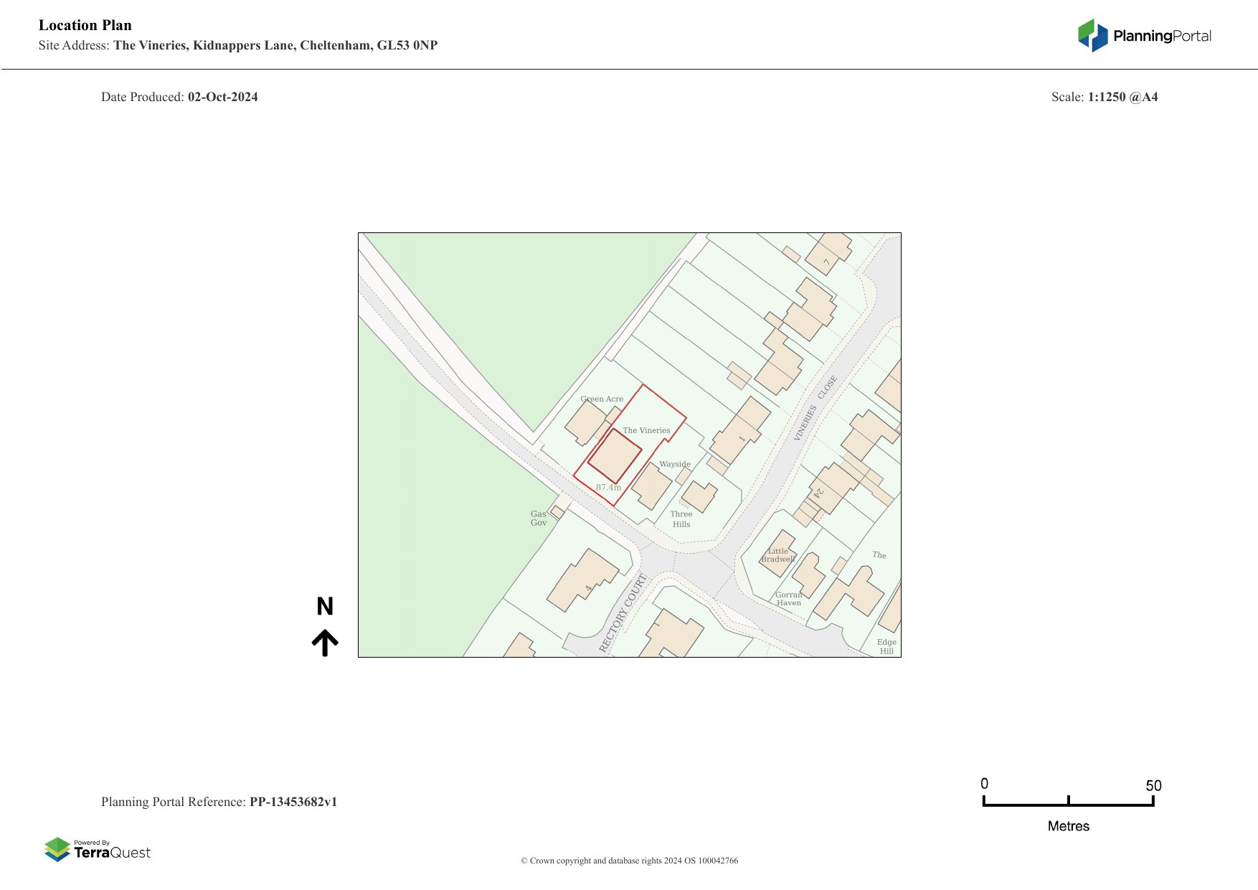Click the Crown copyright notice

629,861
